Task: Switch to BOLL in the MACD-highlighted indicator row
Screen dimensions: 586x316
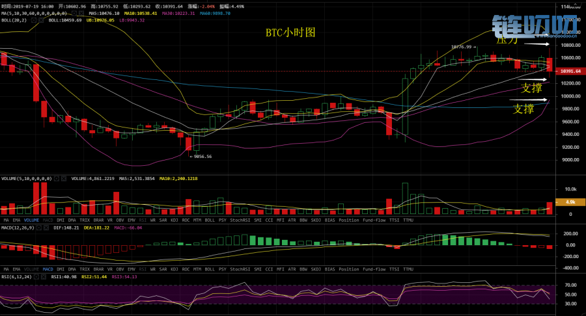Action: click(x=210, y=269)
